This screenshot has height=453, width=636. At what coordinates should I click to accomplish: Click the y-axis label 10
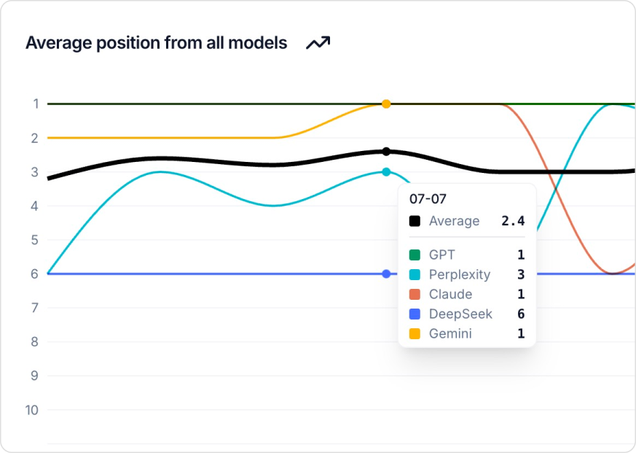[x=31, y=410]
